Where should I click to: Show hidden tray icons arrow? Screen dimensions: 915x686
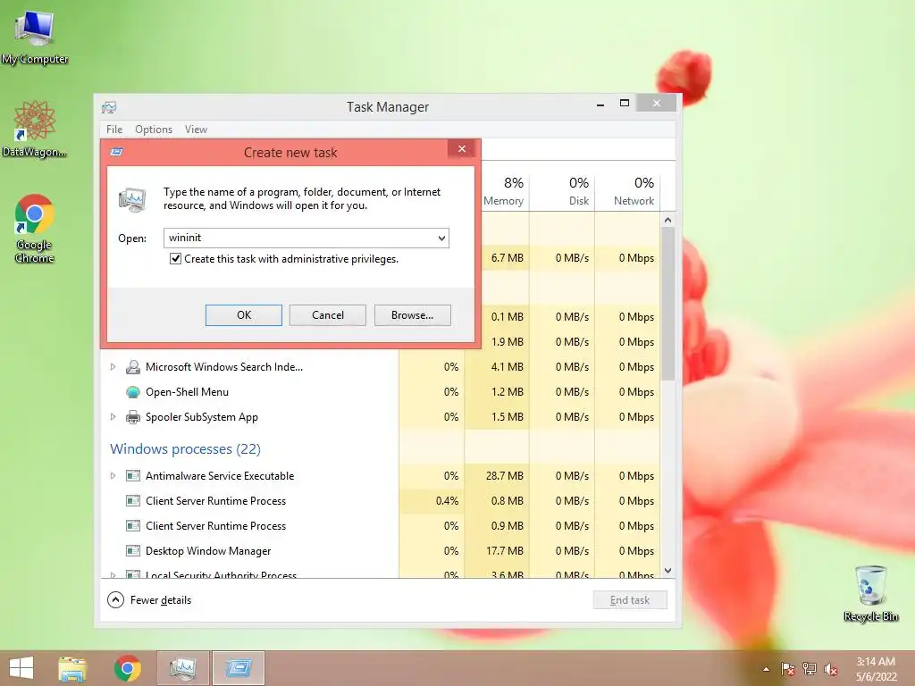point(766,669)
